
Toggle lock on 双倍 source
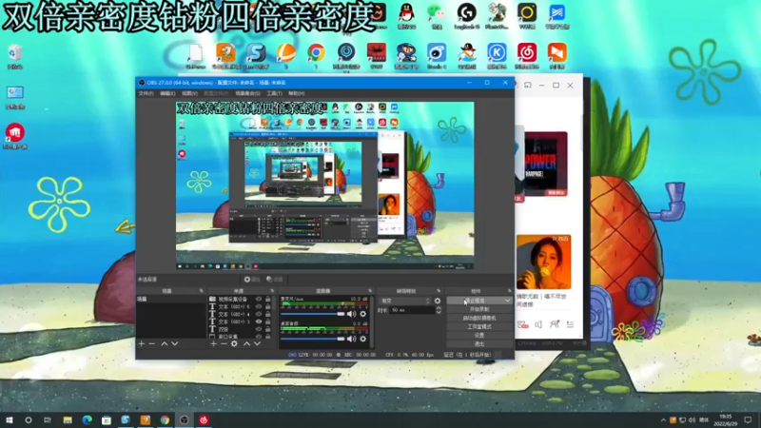coord(268,329)
